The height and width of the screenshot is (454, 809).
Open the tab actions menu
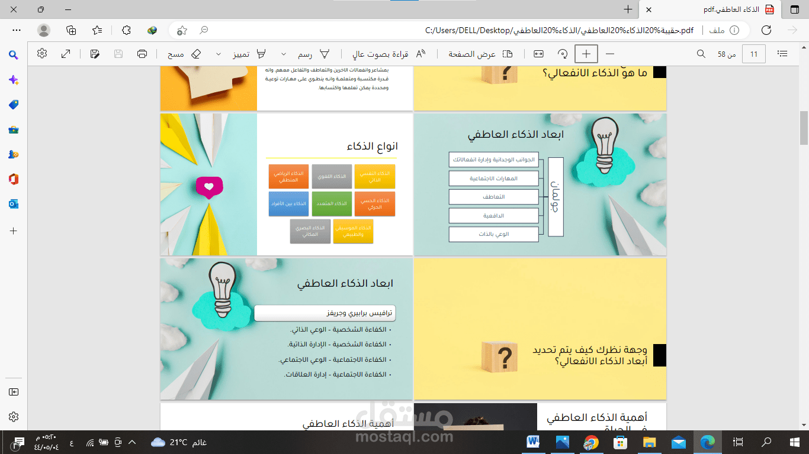tap(794, 9)
